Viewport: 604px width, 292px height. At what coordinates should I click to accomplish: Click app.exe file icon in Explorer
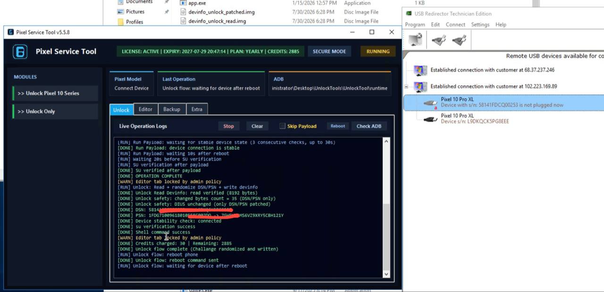tap(184, 3)
